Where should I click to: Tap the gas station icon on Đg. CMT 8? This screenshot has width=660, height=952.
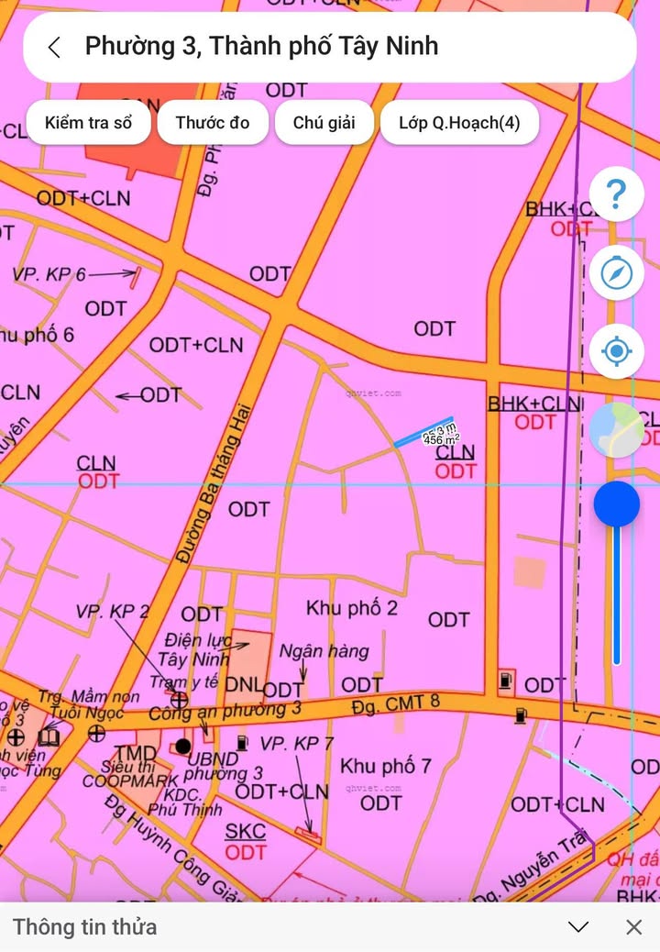[x=520, y=715]
